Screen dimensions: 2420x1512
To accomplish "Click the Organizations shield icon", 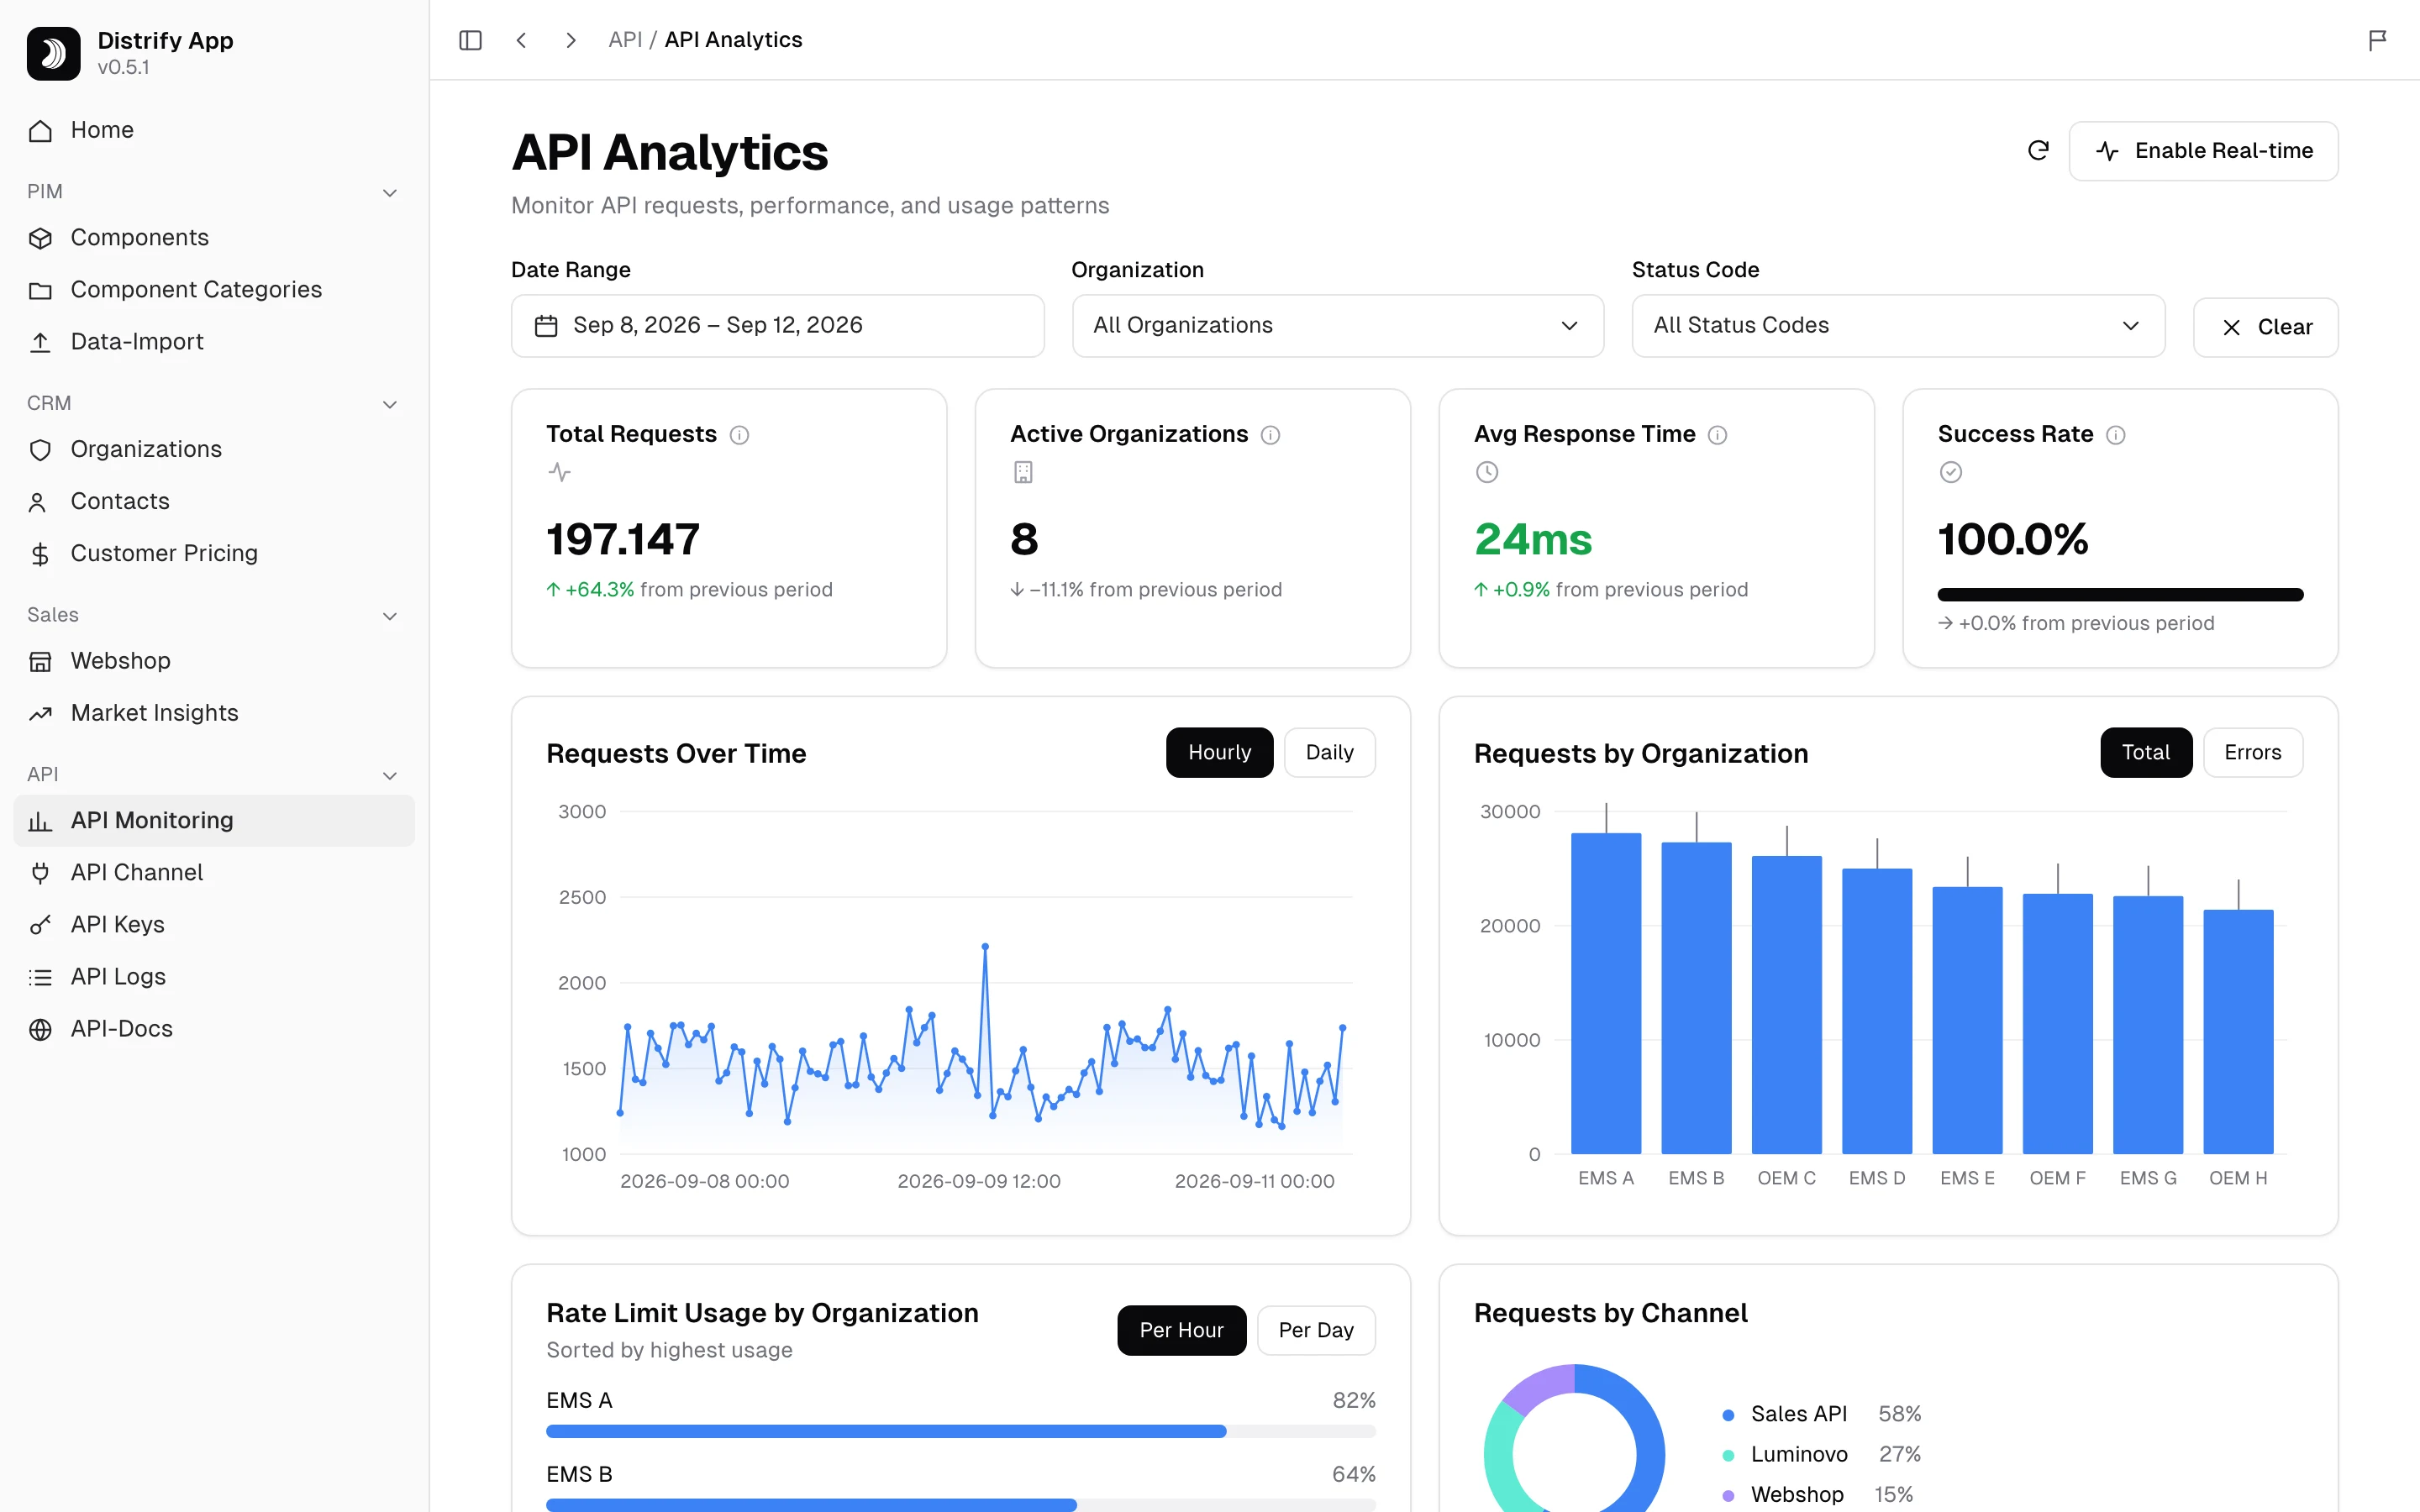I will 40,450.
